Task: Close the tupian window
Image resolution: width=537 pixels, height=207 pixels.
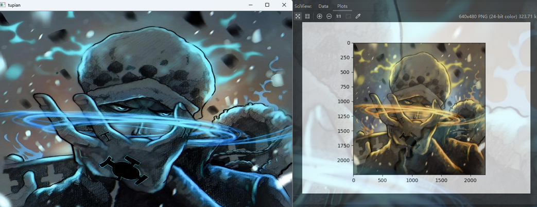Action: pos(284,5)
